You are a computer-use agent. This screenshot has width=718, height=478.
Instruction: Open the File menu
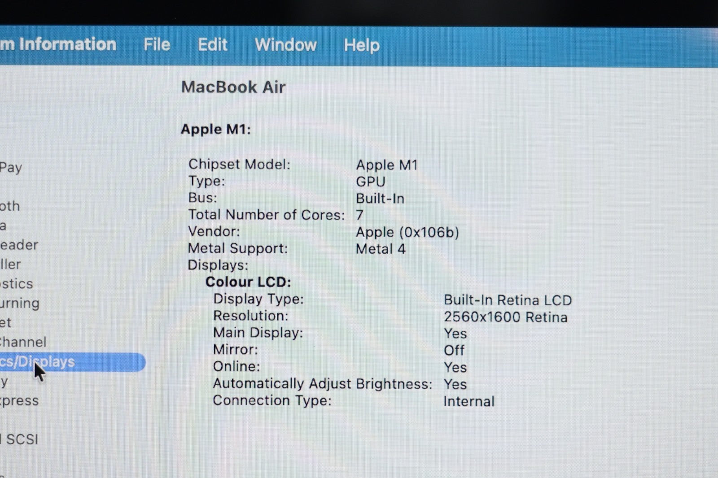pyautogui.click(x=157, y=45)
